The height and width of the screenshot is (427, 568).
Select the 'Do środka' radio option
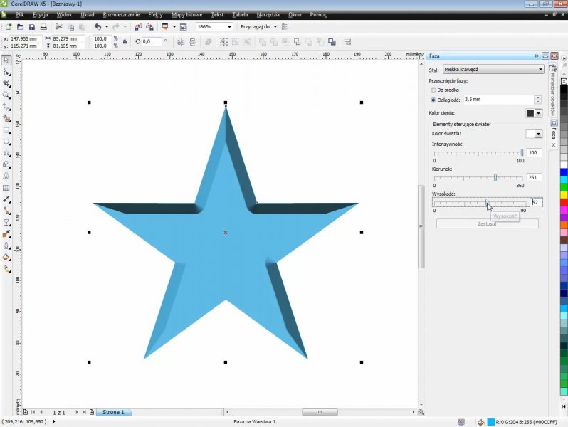(x=433, y=90)
